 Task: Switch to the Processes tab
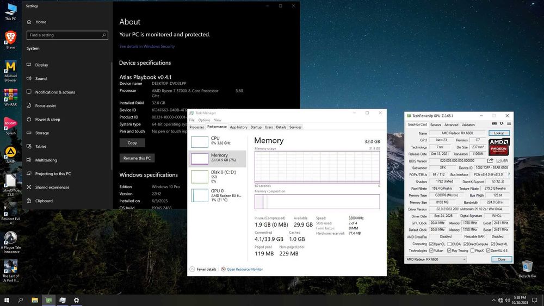197,127
